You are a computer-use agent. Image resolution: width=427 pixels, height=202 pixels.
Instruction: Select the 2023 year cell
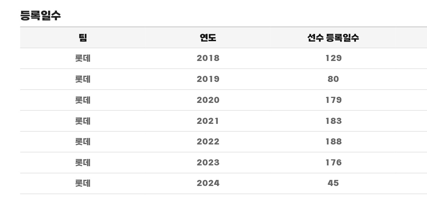(x=208, y=163)
